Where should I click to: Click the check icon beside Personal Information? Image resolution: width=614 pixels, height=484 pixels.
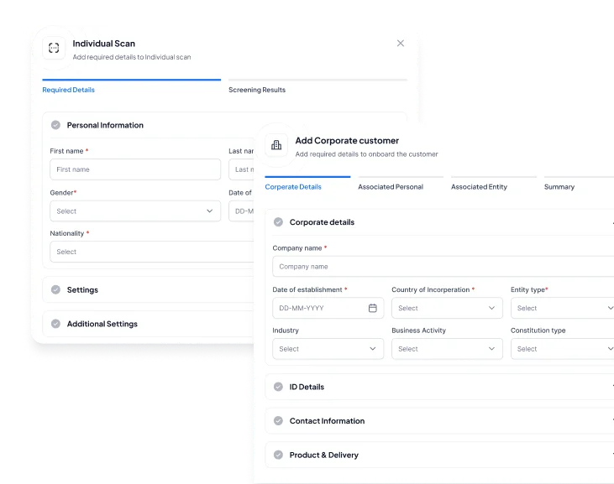(x=55, y=125)
